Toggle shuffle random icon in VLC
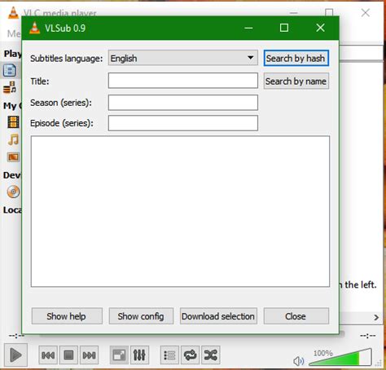 coord(211,355)
